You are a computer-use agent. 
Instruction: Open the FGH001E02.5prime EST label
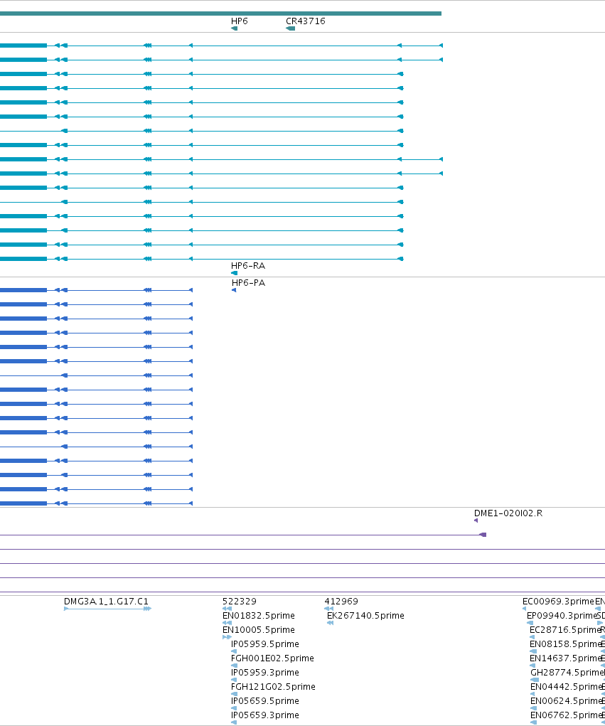tap(272, 658)
